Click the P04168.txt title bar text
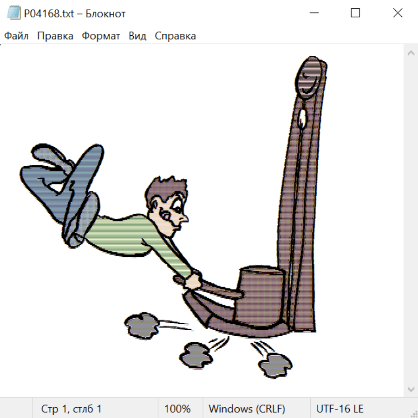 pyautogui.click(x=74, y=13)
